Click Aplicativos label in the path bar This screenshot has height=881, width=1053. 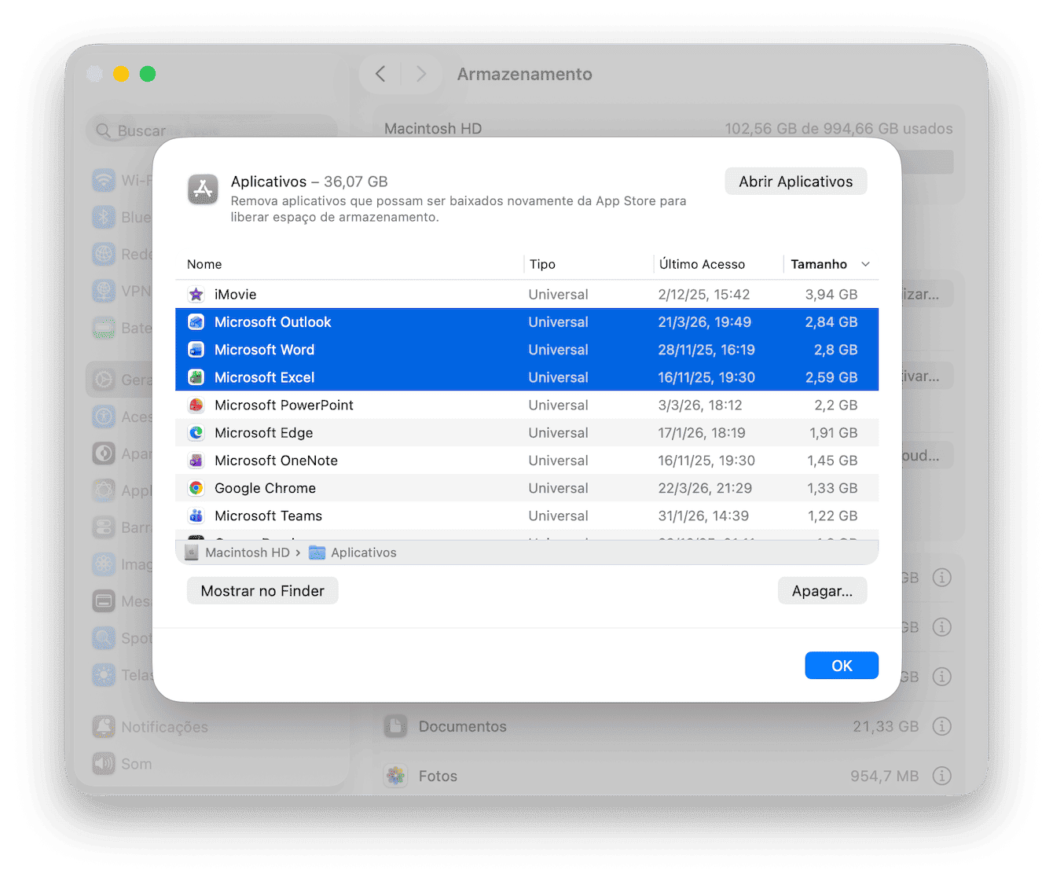coord(364,552)
